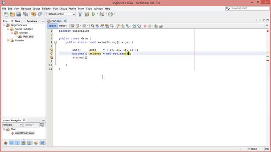This screenshot has height=152, width=271.
Task: Toggle Highlight Search in editor toolbar
Action: pyautogui.click(x=107, y=26)
